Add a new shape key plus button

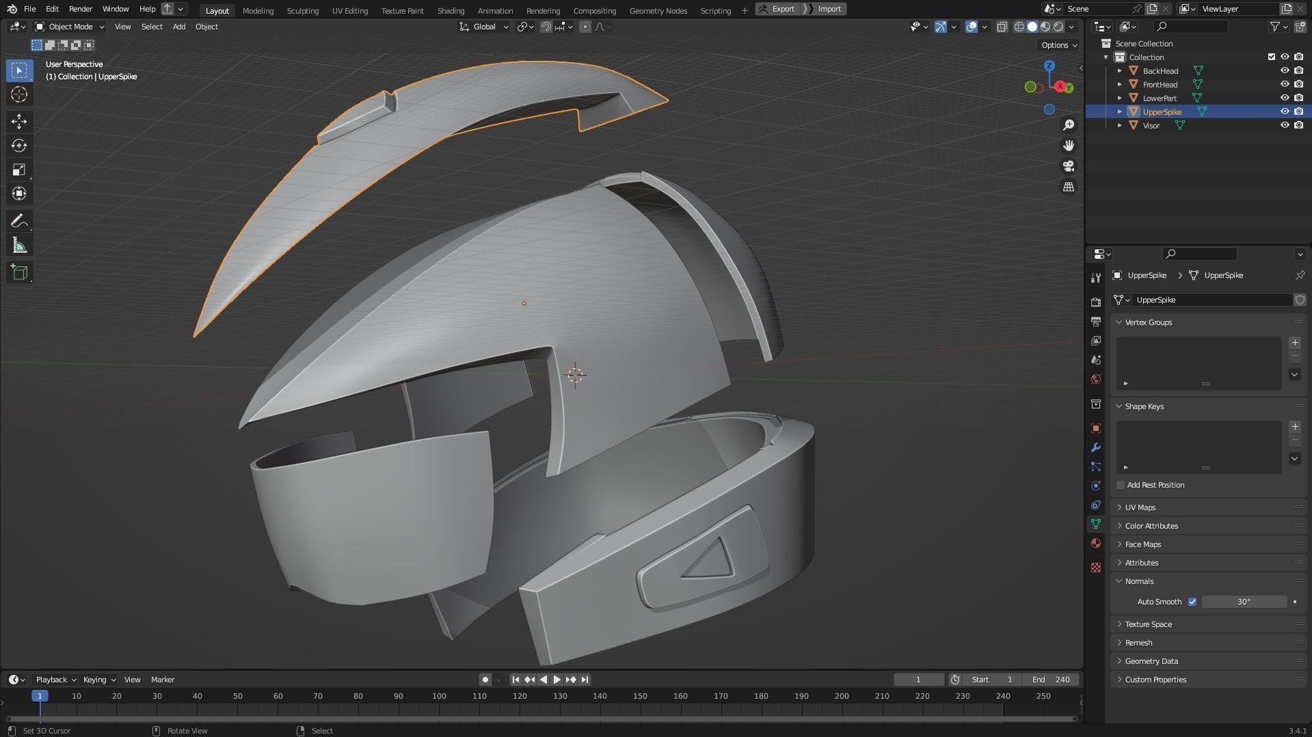point(1295,427)
